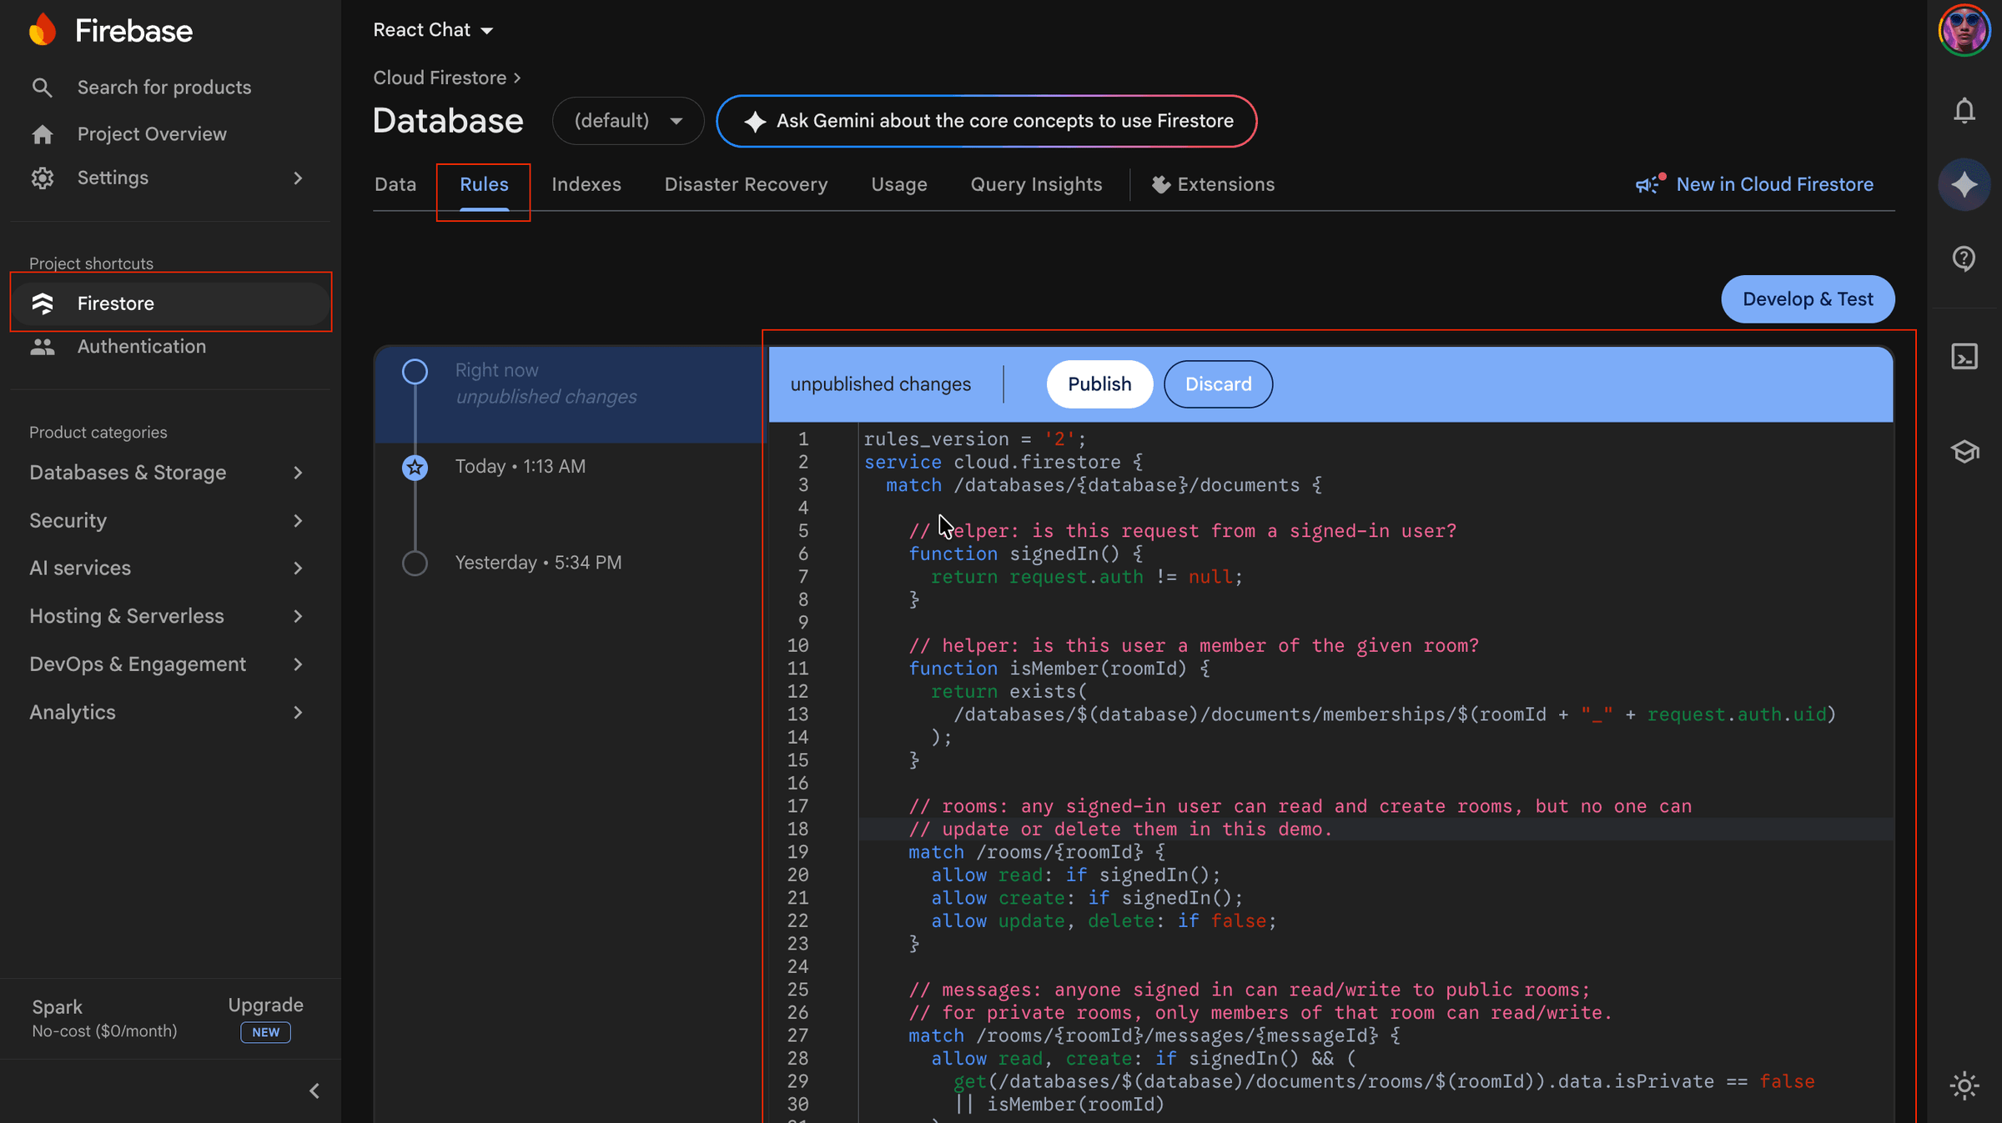Click 'return request.auth != null;' line
This screenshot has width=2002, height=1123.
[x=1087, y=577]
